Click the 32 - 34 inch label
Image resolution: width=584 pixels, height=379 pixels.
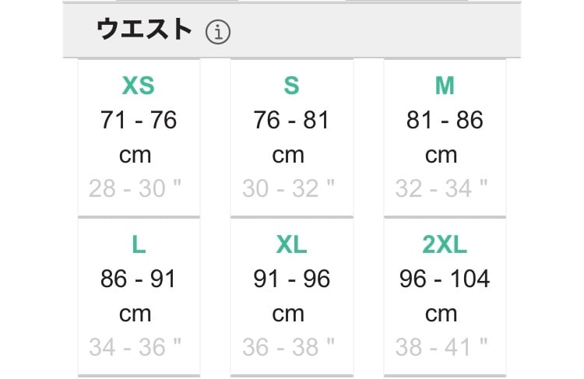tap(442, 188)
